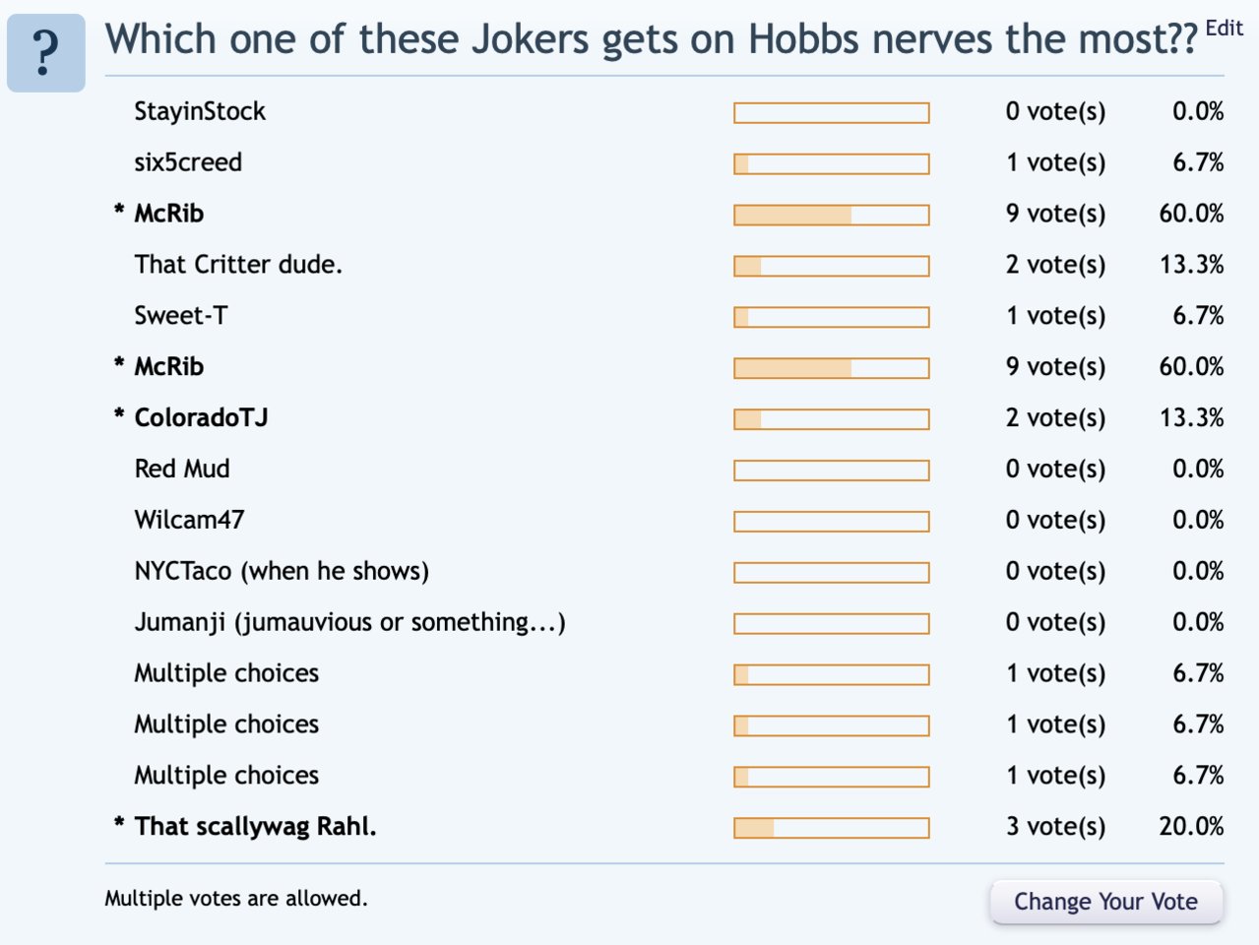Click the poll title heading text
The image size is (1259, 945).
click(x=651, y=39)
